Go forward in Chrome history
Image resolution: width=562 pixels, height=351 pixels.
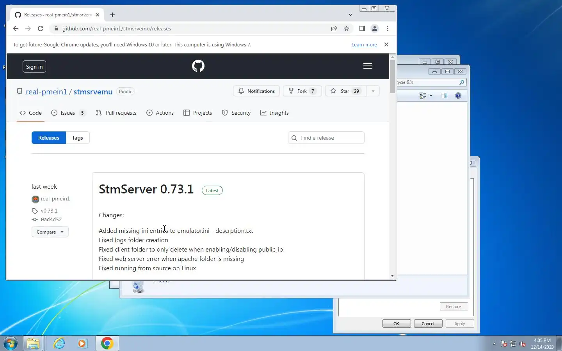(28, 28)
